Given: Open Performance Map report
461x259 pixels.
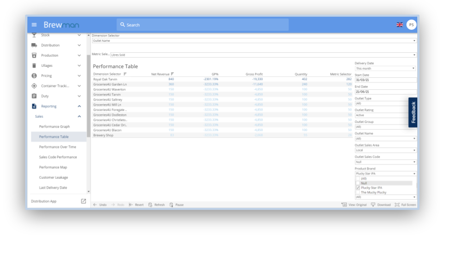Looking at the screenshot, I should click(53, 167).
